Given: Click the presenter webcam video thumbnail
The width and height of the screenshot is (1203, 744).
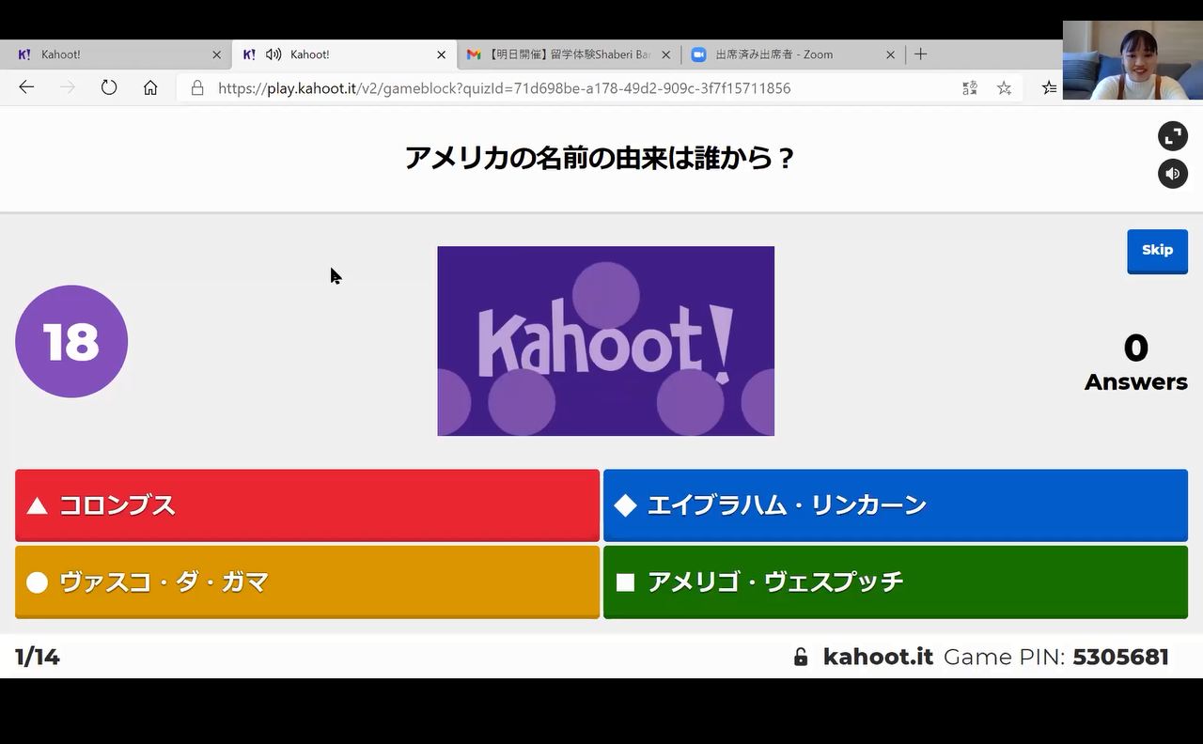Looking at the screenshot, I should click(x=1133, y=60).
